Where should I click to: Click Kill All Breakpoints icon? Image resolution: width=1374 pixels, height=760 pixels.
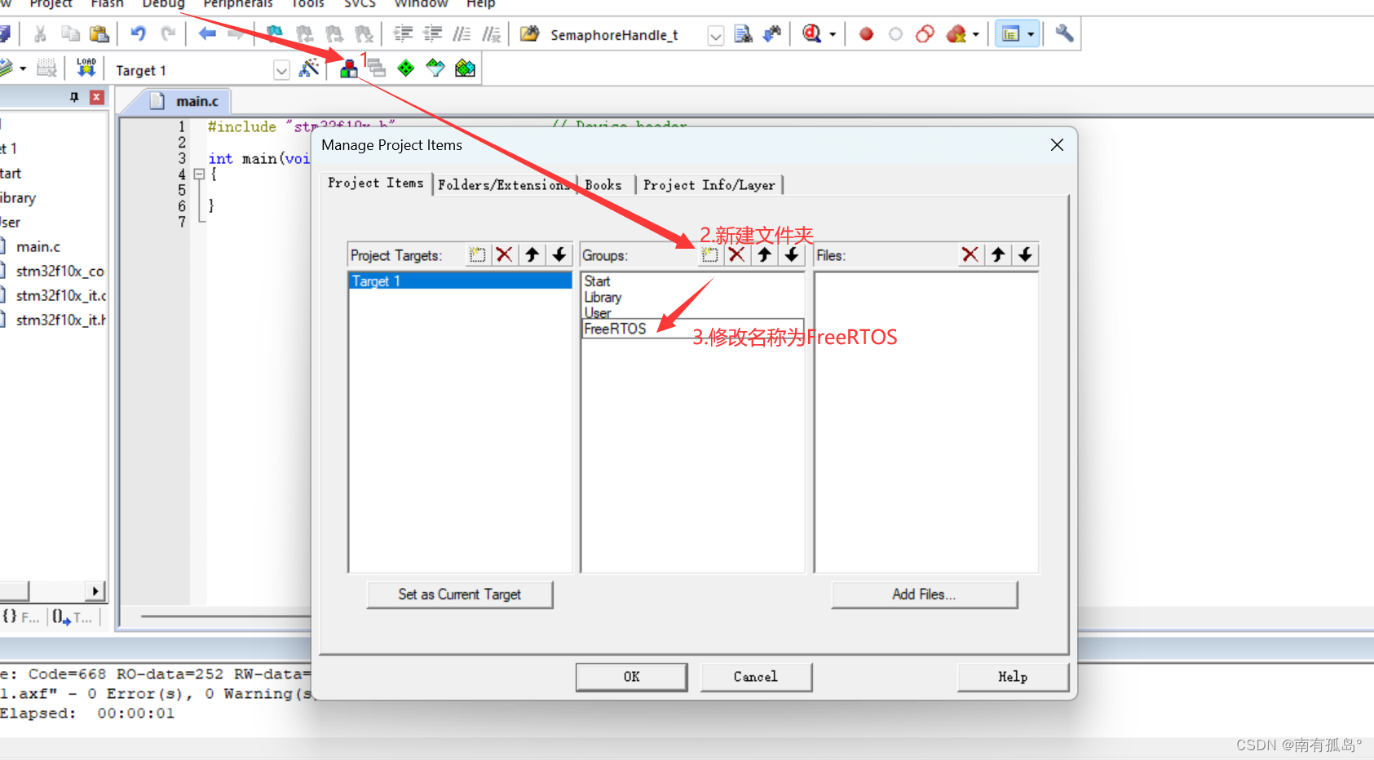(x=956, y=34)
